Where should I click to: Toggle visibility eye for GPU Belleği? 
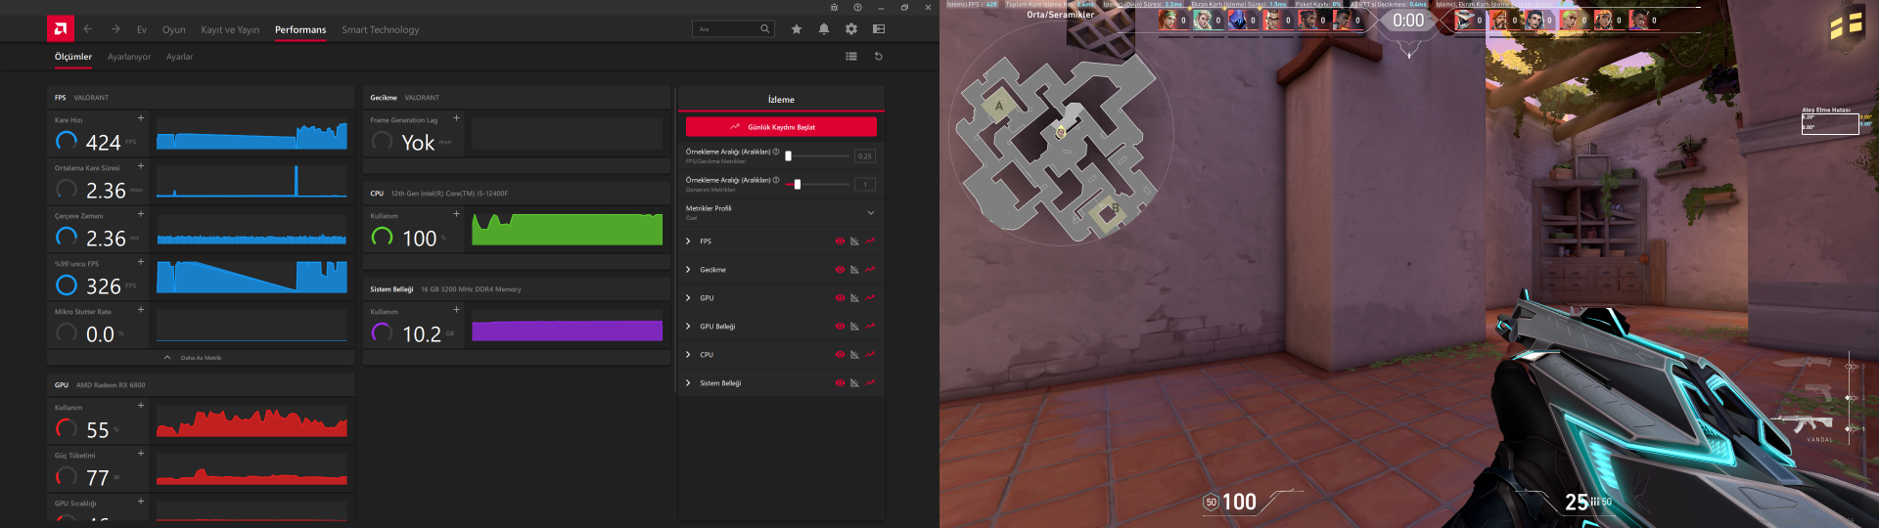[x=840, y=327]
